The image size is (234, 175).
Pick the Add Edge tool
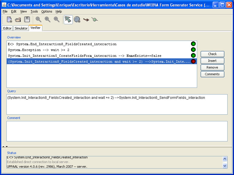86,20
